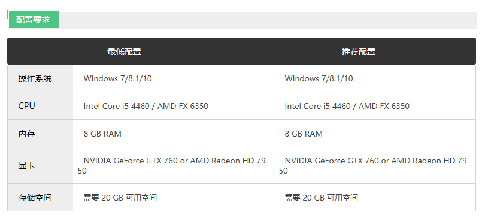Select the 推荐配置 column header
Viewport: 488px width, 218px height.
click(x=359, y=52)
